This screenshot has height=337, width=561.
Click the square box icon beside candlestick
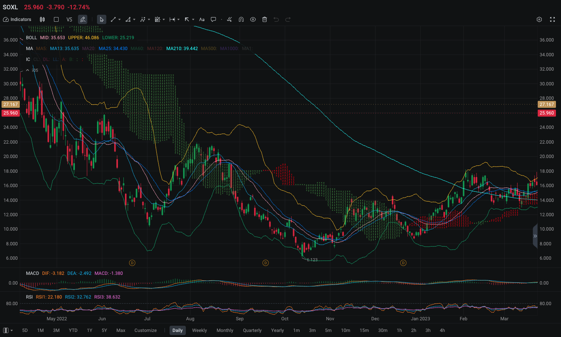pos(56,19)
